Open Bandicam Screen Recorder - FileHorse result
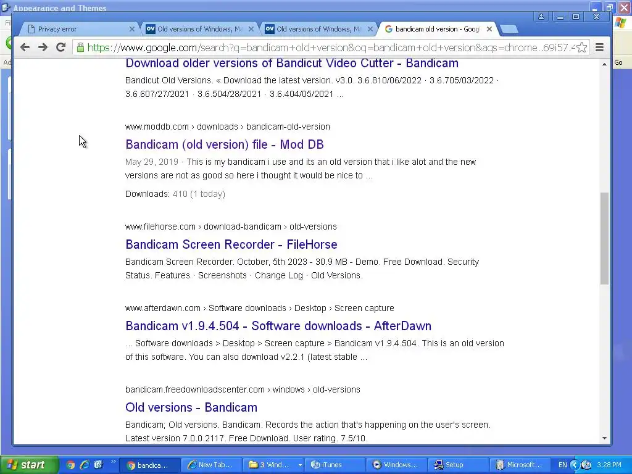This screenshot has width=632, height=474. click(x=231, y=244)
